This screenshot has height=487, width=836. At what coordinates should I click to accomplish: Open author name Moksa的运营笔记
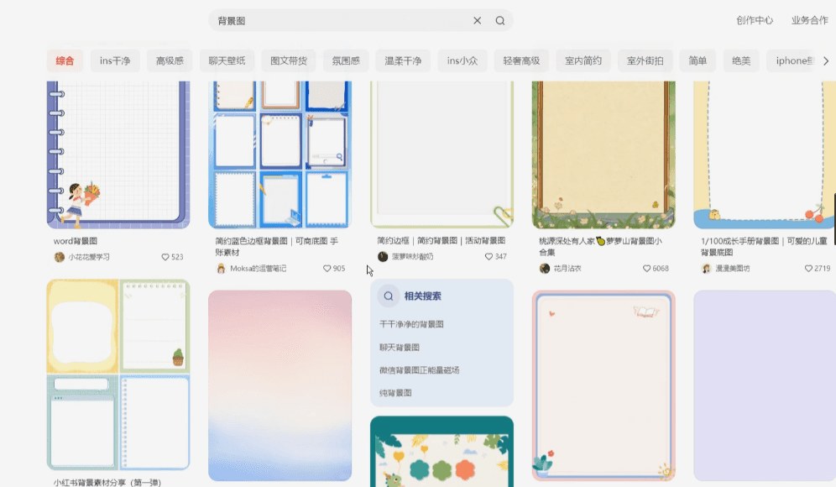tap(258, 269)
